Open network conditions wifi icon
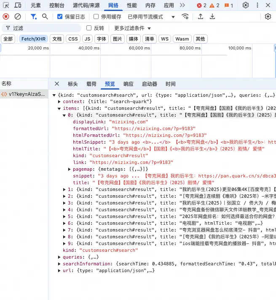The height and width of the screenshot is (300, 276). pos(185,16)
